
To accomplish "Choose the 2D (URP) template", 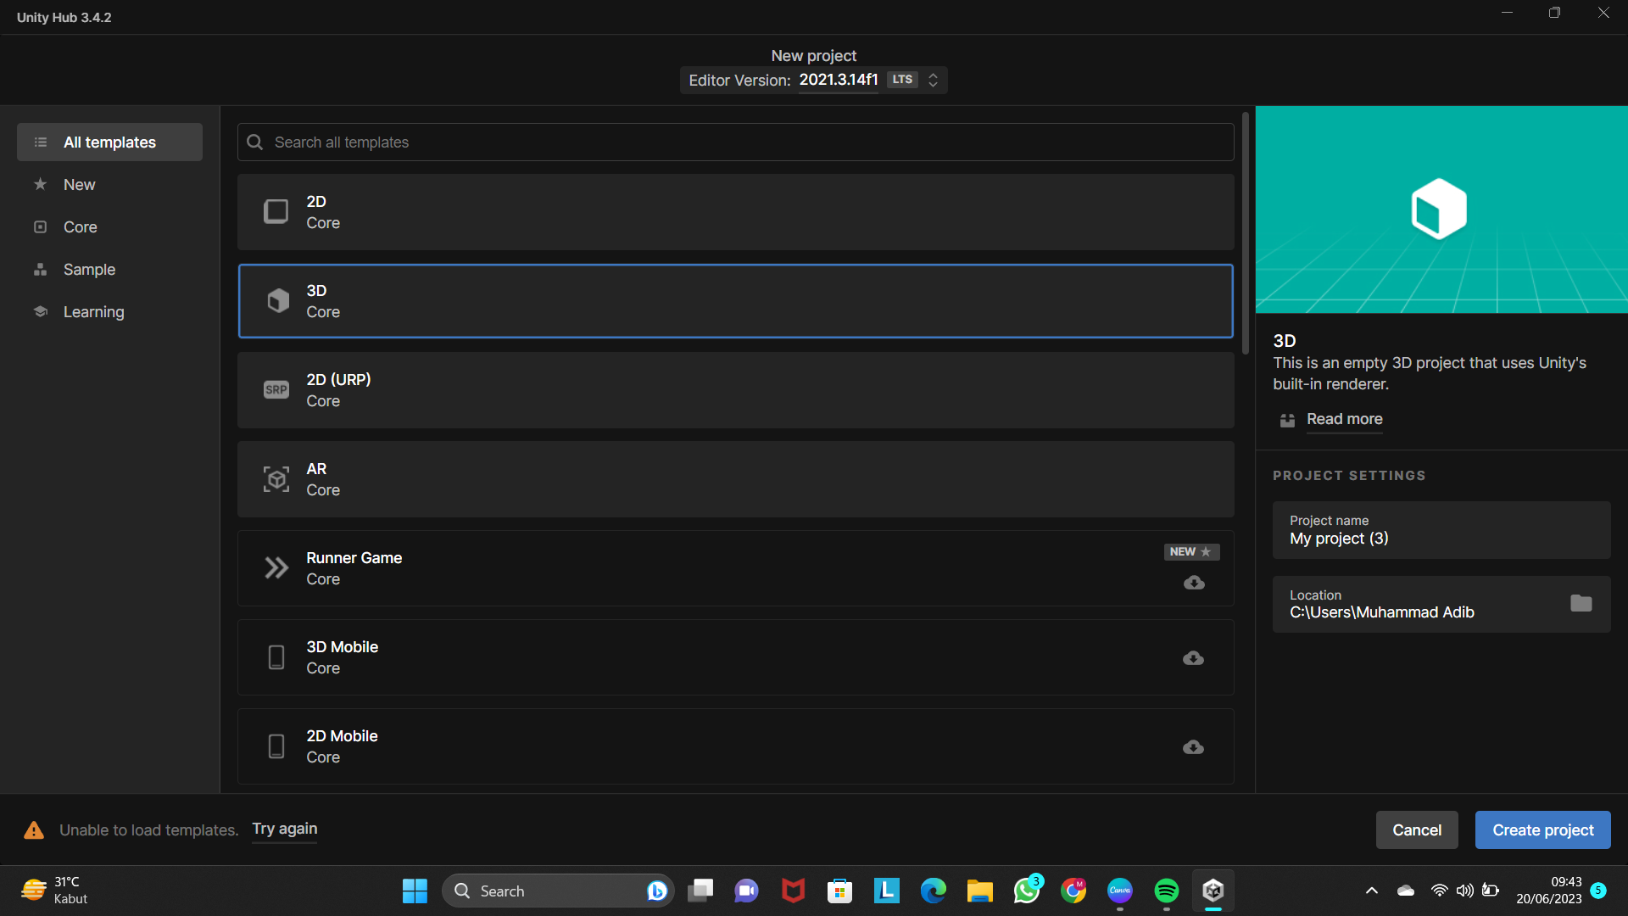I will pos(735,390).
